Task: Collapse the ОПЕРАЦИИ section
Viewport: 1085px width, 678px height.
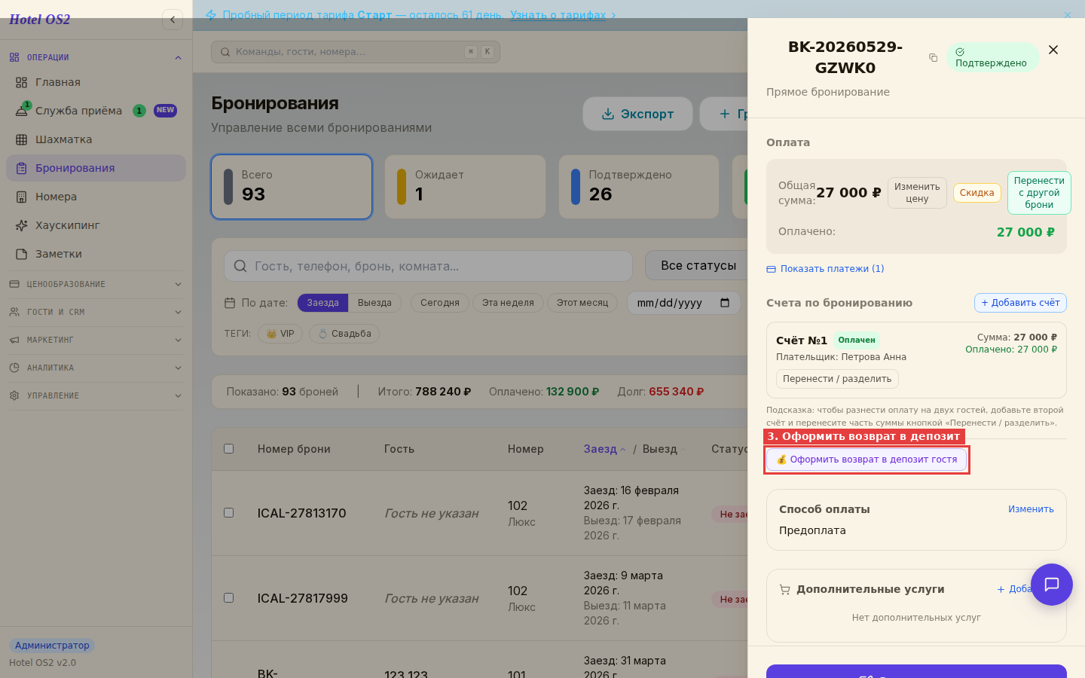Action: [x=96, y=57]
